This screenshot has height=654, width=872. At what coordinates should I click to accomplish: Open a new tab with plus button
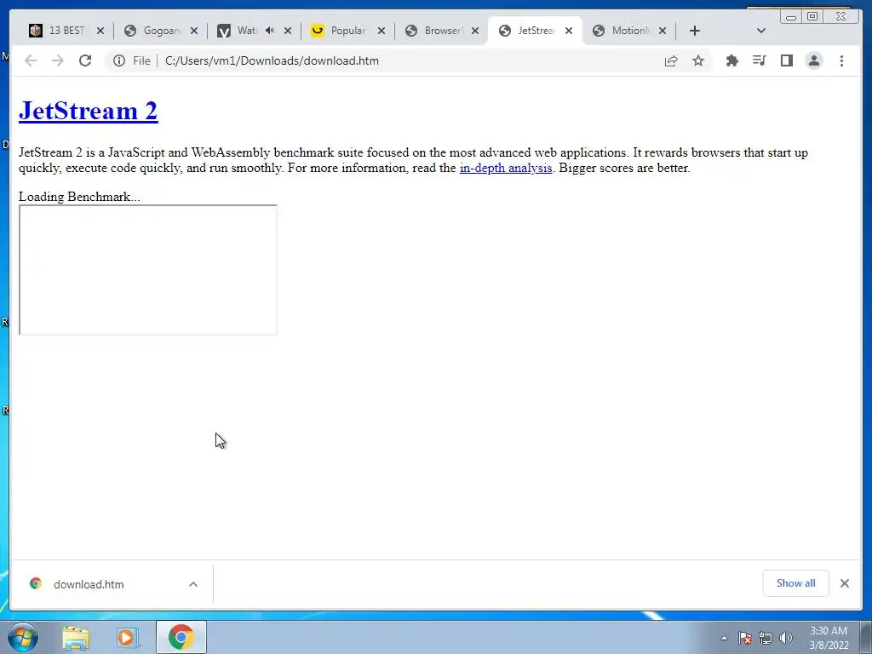[695, 31]
